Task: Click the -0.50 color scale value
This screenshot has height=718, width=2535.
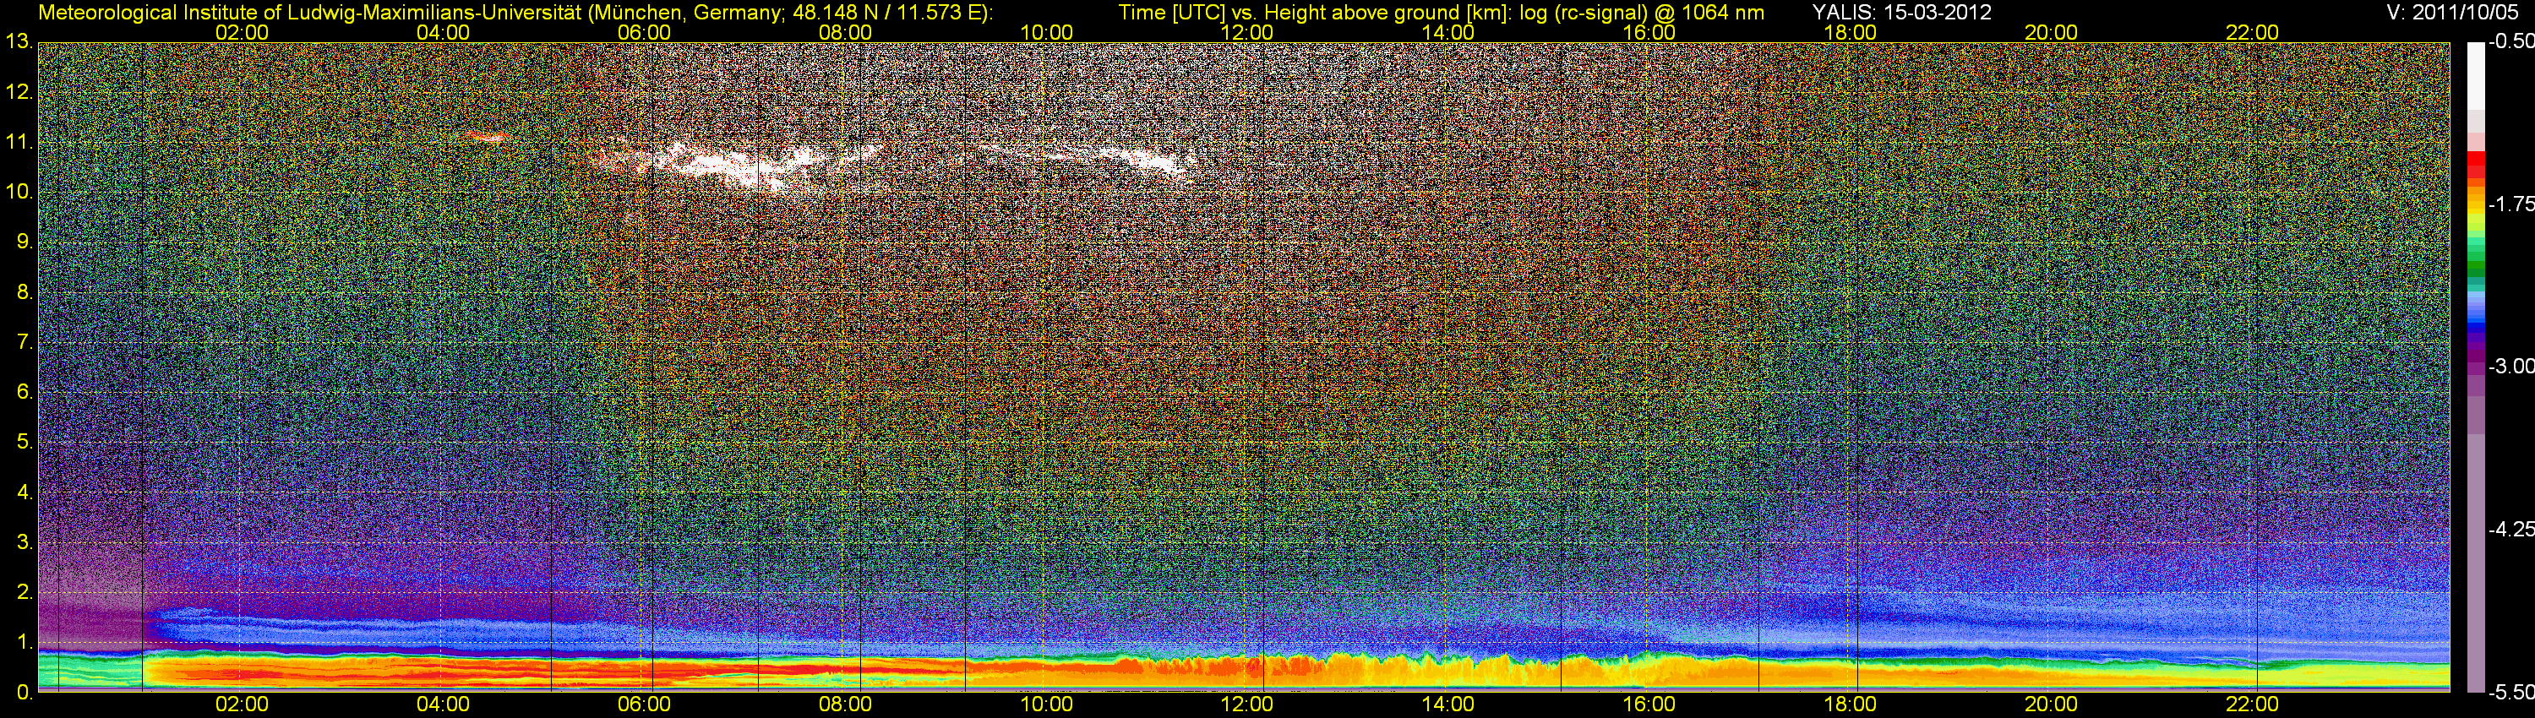Action: click(x=2511, y=42)
